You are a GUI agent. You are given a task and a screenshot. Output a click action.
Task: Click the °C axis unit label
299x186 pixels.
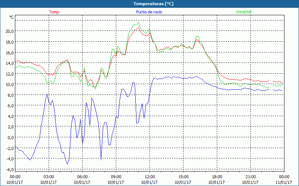12,17
